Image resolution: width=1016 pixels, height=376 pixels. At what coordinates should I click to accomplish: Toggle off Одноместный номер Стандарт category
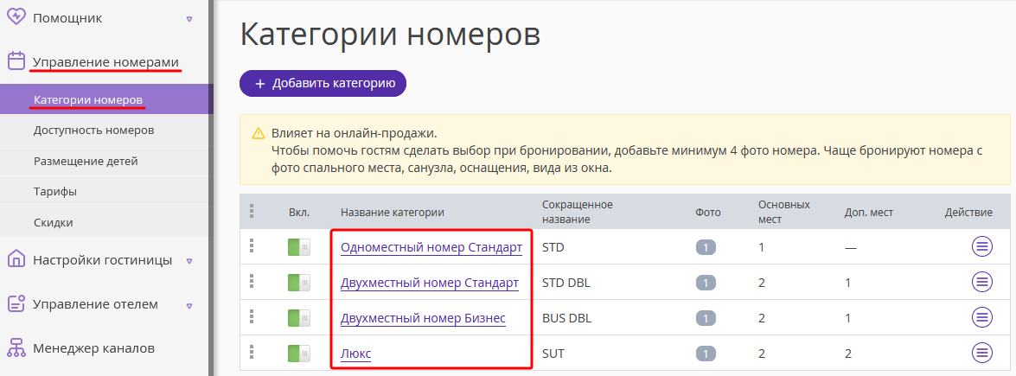tap(298, 247)
